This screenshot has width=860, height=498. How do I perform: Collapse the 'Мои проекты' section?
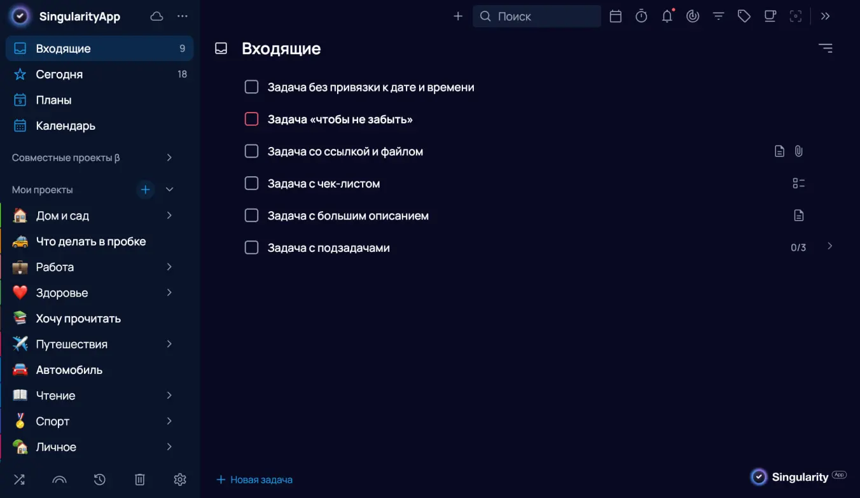(169, 190)
